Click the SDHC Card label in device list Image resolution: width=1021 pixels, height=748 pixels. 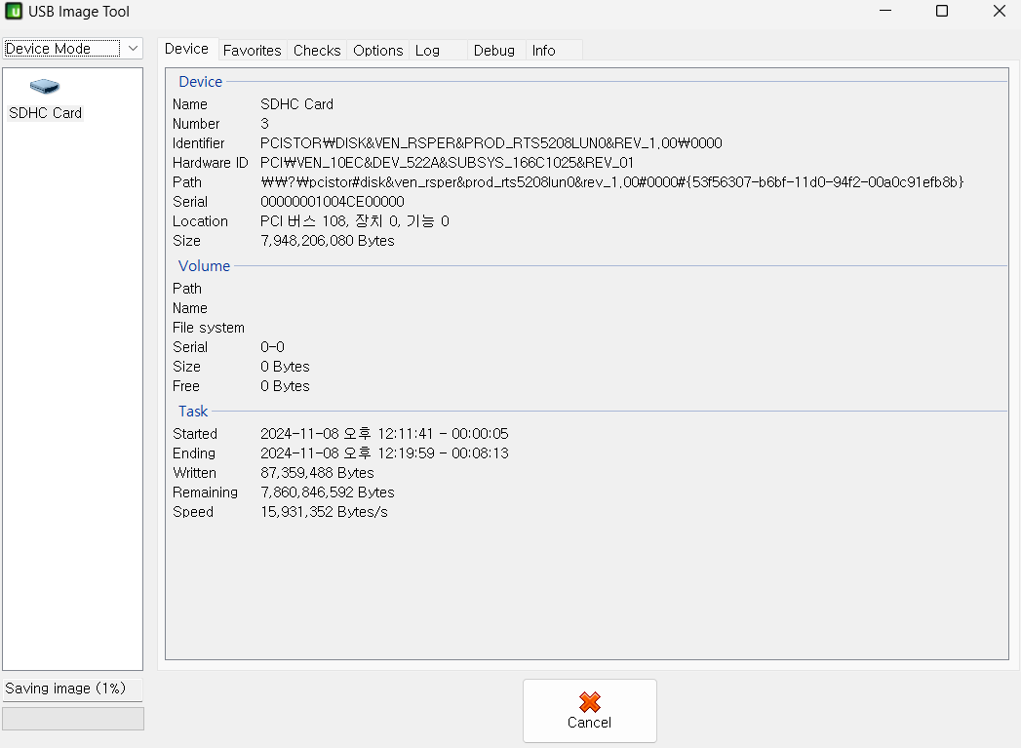(45, 112)
